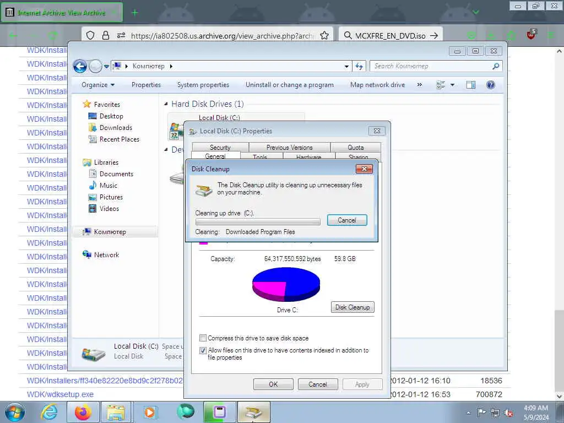This screenshot has height=423, width=564.
Task: Show hidden tray icons arrow
Action: pyautogui.click(x=468, y=413)
